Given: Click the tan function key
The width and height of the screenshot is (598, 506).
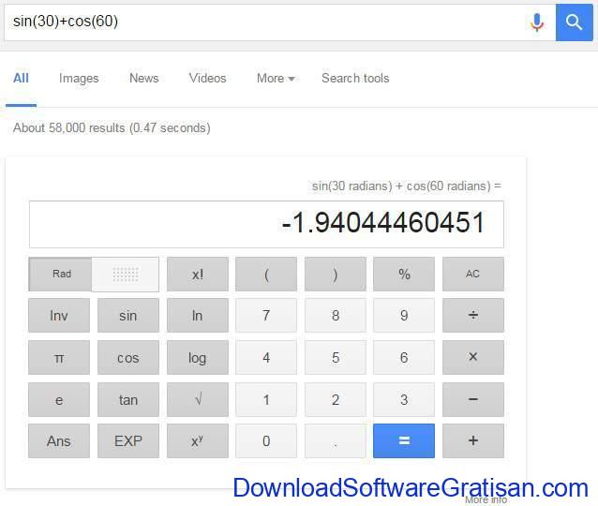Looking at the screenshot, I should coord(128,399).
